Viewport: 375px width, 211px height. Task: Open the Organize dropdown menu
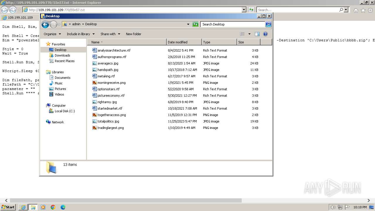point(52,34)
